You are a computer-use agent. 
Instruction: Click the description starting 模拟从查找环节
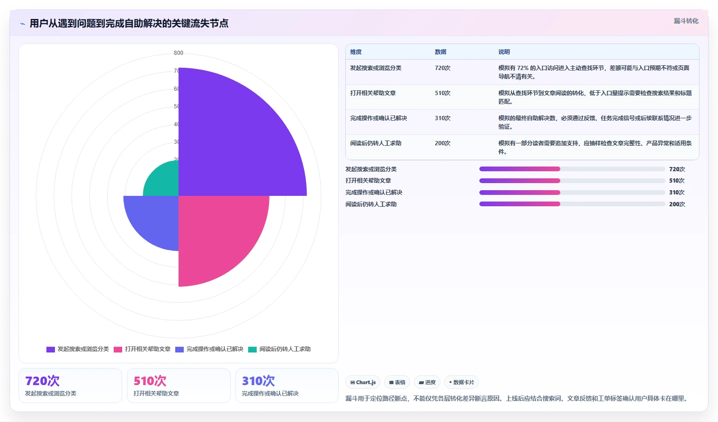tap(595, 97)
